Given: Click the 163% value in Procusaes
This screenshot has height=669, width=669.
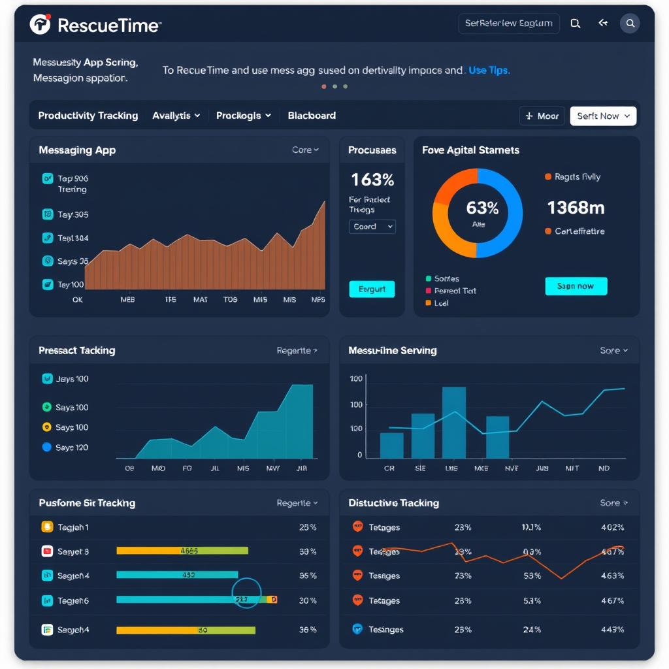Looking at the screenshot, I should 372,180.
